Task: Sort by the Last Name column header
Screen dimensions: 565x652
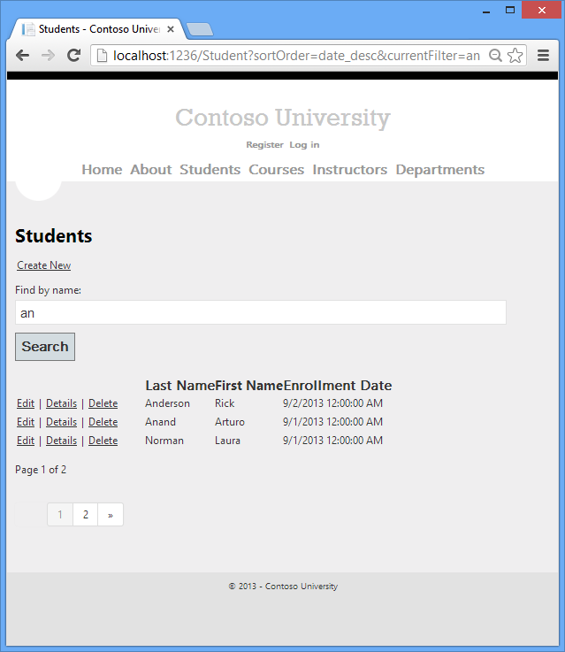Action: point(179,386)
